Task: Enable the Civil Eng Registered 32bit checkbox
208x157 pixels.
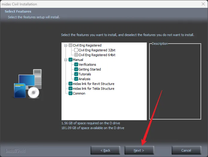Action: click(x=76, y=50)
